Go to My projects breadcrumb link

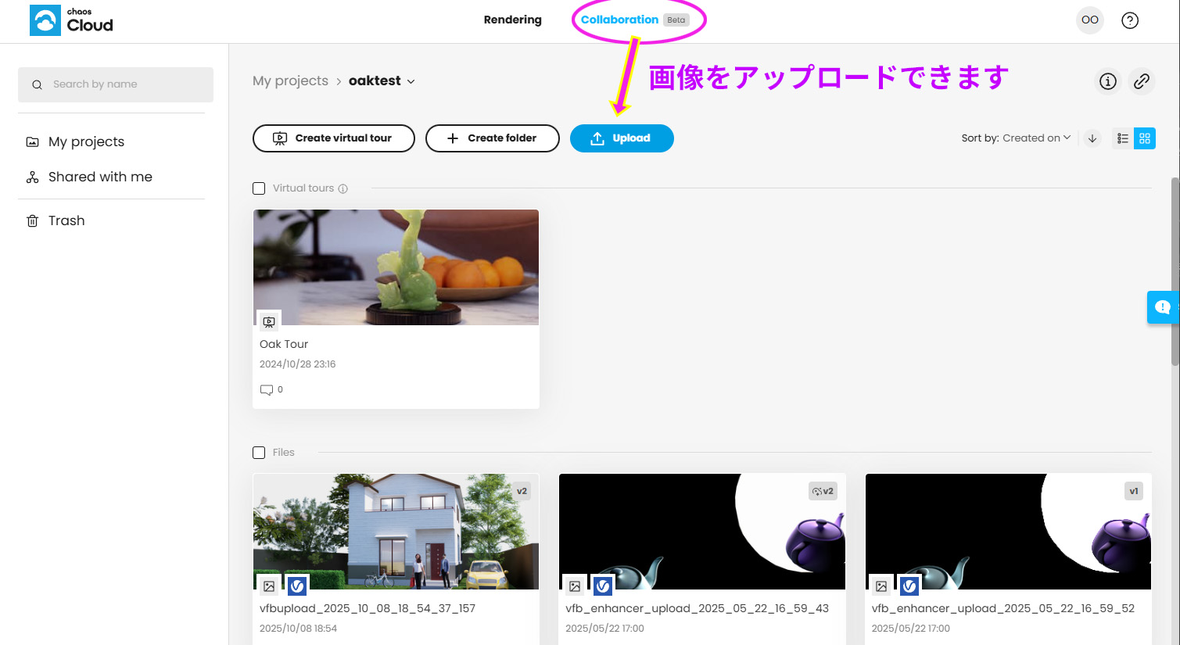click(290, 81)
